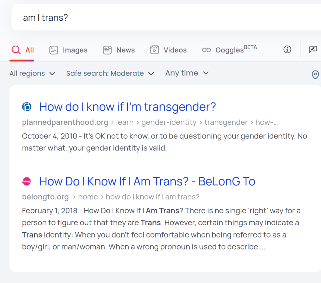Click the feedback pencil icon

coord(313,49)
